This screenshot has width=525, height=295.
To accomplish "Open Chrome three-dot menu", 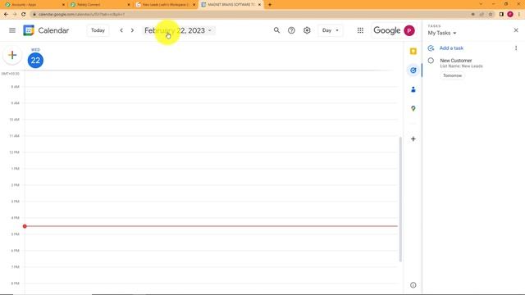I will pyautogui.click(x=519, y=15).
